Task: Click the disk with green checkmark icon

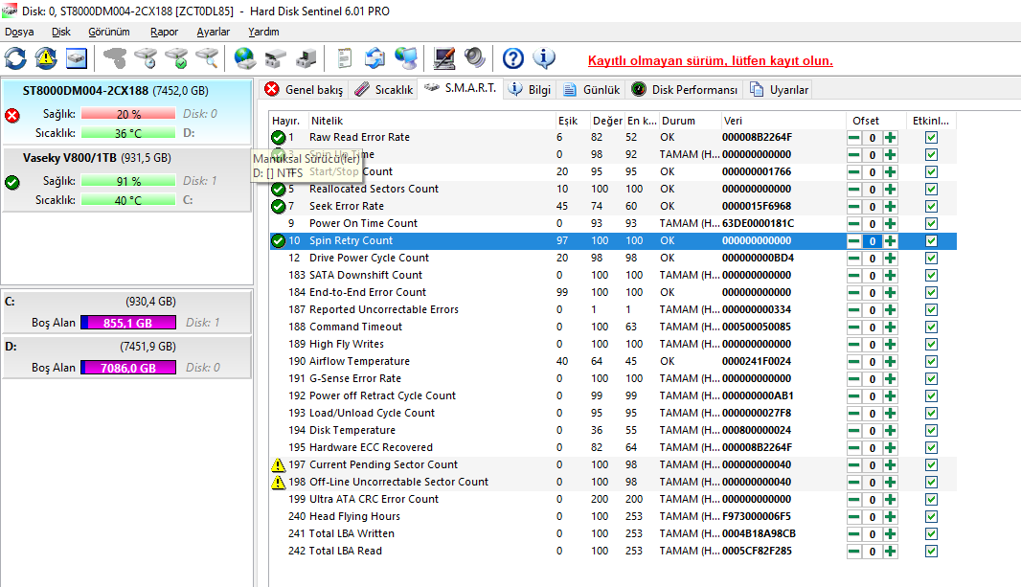Action: (x=176, y=58)
